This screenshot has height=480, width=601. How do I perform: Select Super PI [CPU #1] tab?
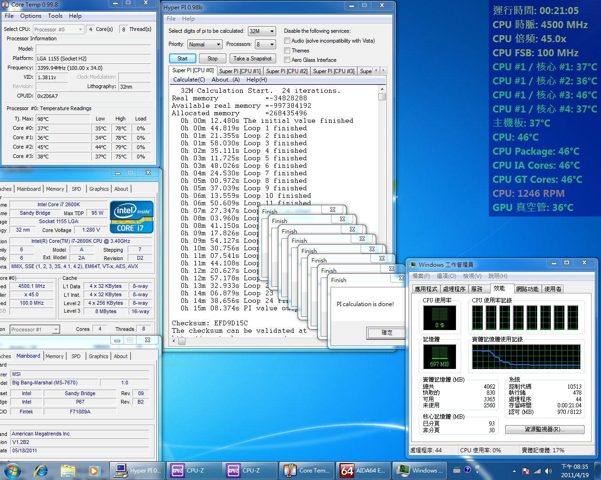[239, 71]
